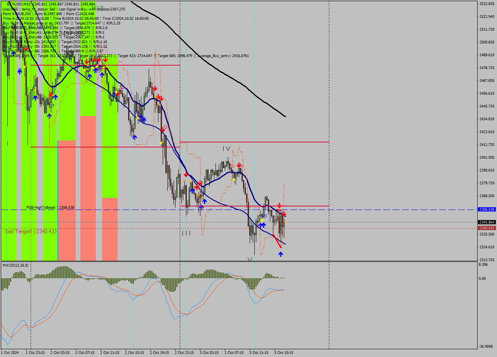Click the 2533.830 price scale value
This screenshot has width=497, height=357.
(x=487, y=4)
